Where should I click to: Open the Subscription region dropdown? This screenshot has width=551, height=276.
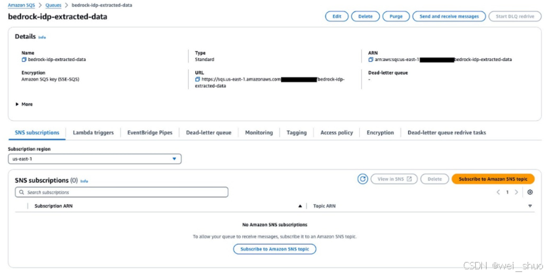(x=95, y=159)
